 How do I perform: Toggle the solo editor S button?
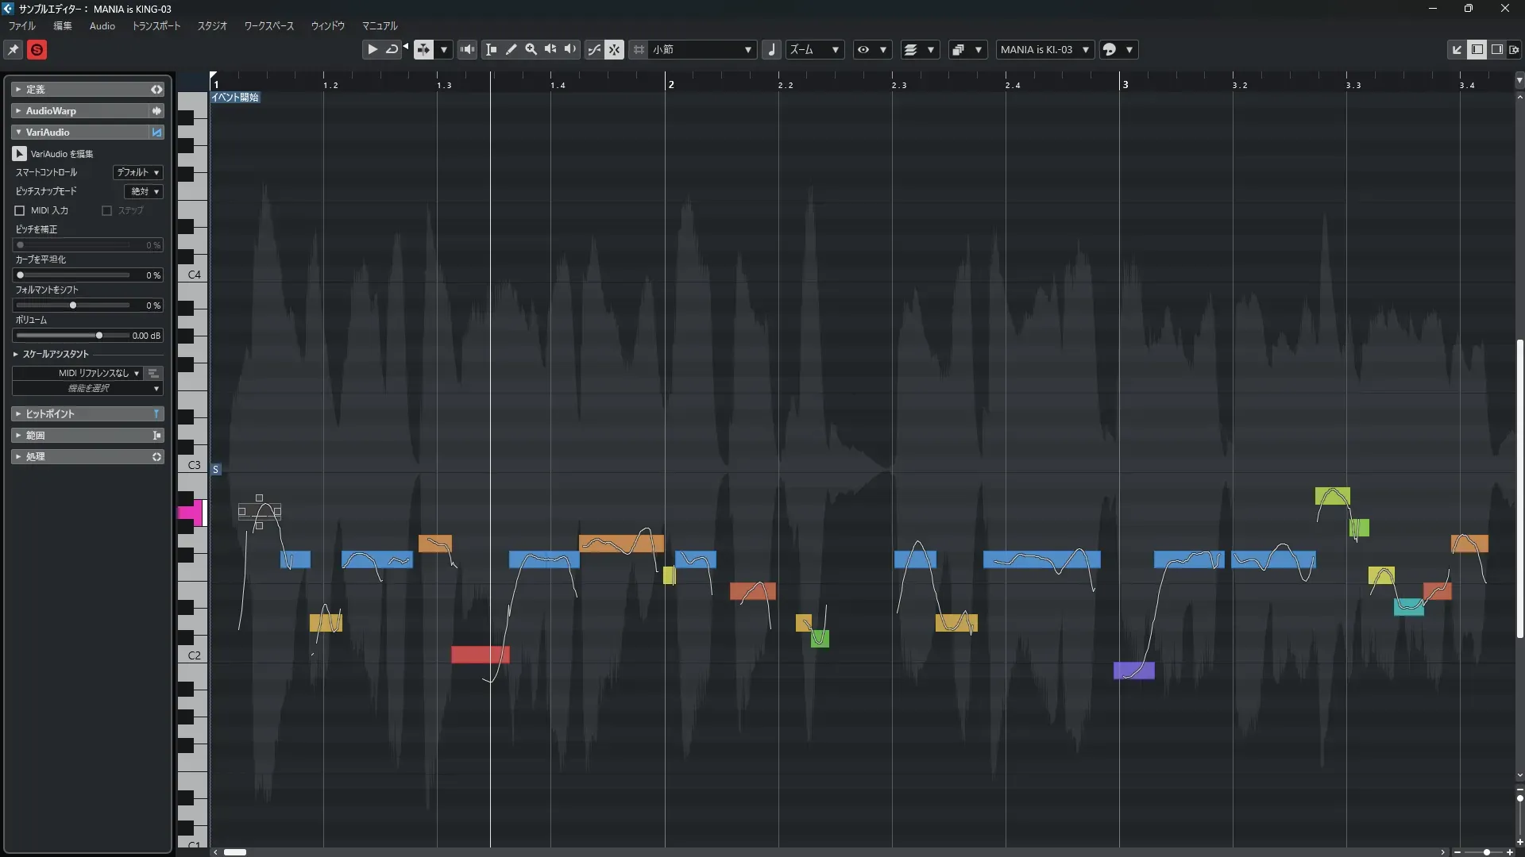pyautogui.click(x=37, y=50)
